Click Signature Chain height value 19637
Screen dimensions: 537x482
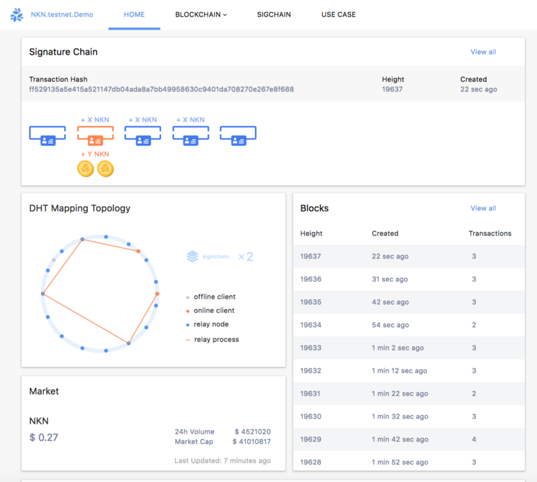coord(393,89)
